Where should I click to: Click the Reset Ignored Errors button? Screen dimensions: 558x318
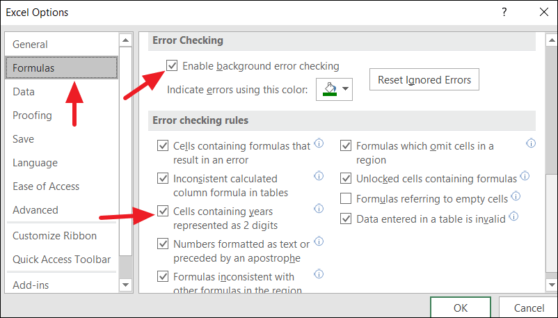pyautogui.click(x=424, y=80)
